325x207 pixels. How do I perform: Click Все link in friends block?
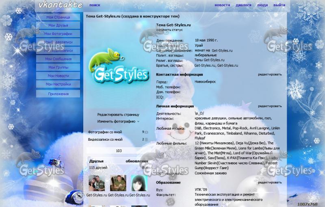145,168
